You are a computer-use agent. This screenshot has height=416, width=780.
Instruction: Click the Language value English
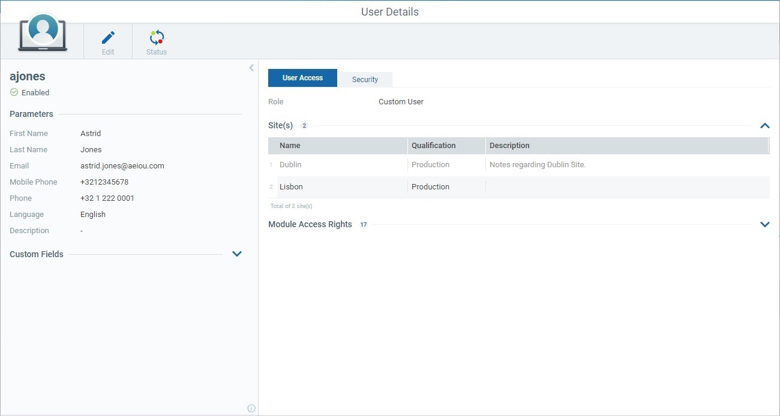(93, 215)
